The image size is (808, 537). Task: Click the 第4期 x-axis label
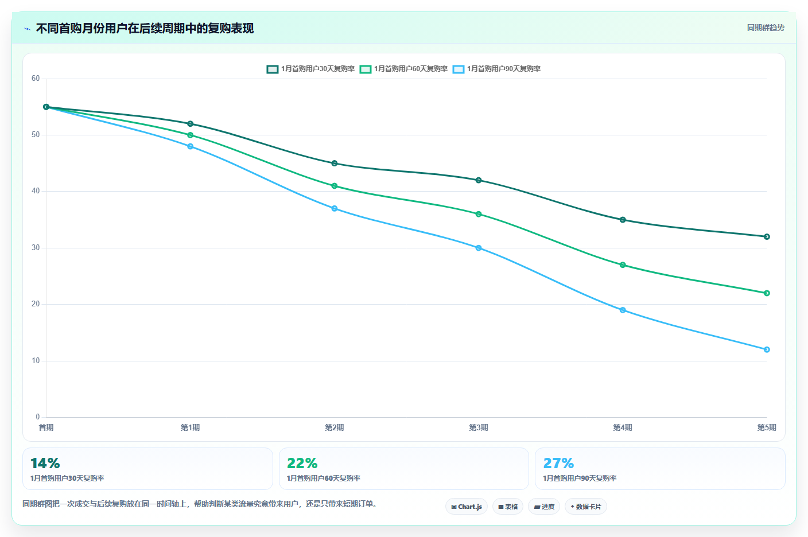coord(623,427)
